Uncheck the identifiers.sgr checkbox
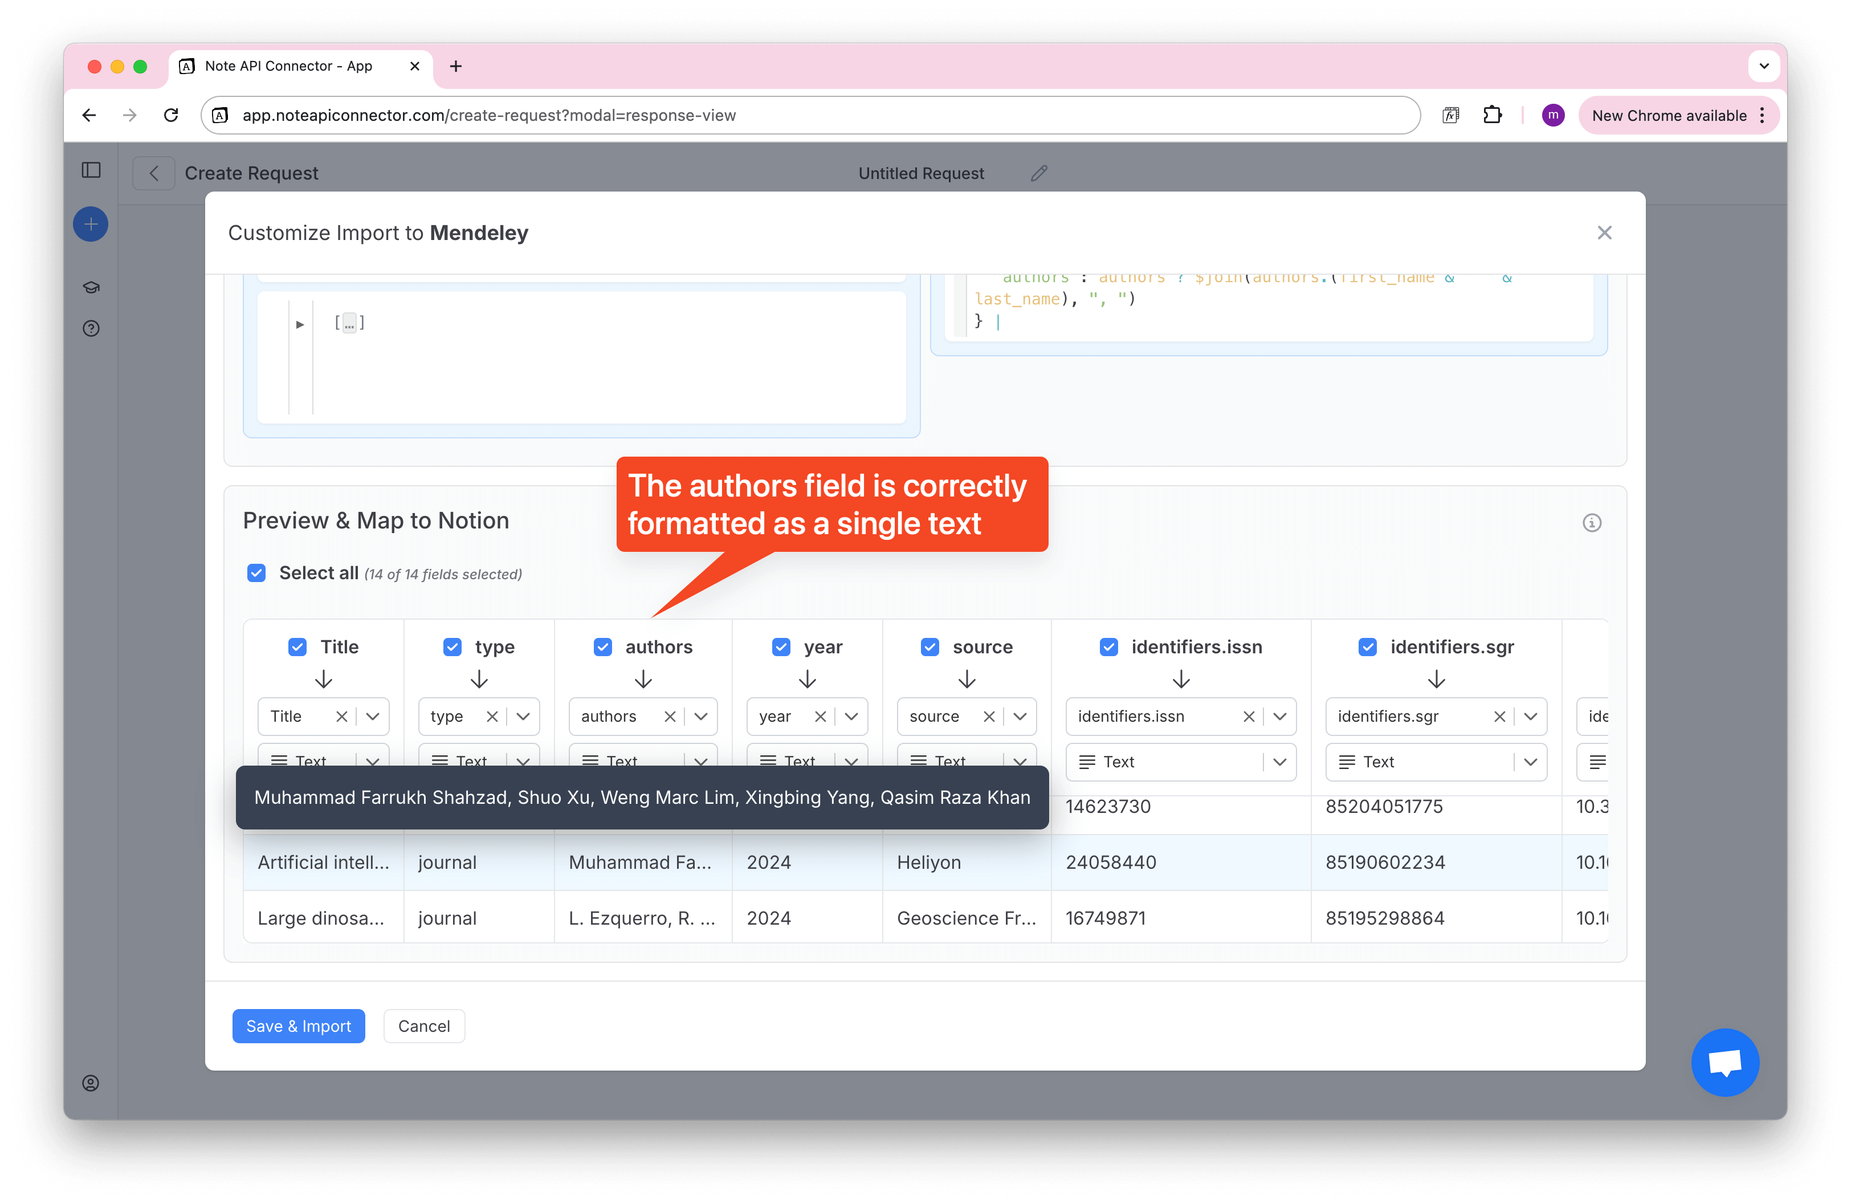 1367,647
